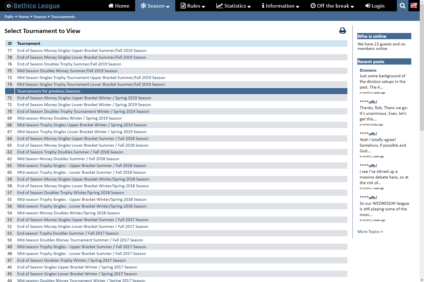View Mid-Season Doubles Money Summer/Fall 2019
This screenshot has width=424, height=282.
click(x=67, y=71)
